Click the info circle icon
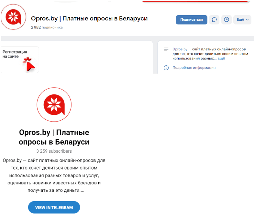Image resolution: width=254 pixels, height=219 pixels. click(166, 68)
